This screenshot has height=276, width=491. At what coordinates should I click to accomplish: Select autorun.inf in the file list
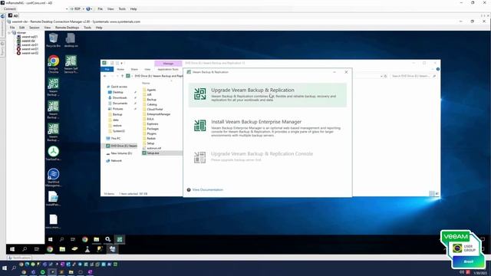pyautogui.click(x=153, y=148)
